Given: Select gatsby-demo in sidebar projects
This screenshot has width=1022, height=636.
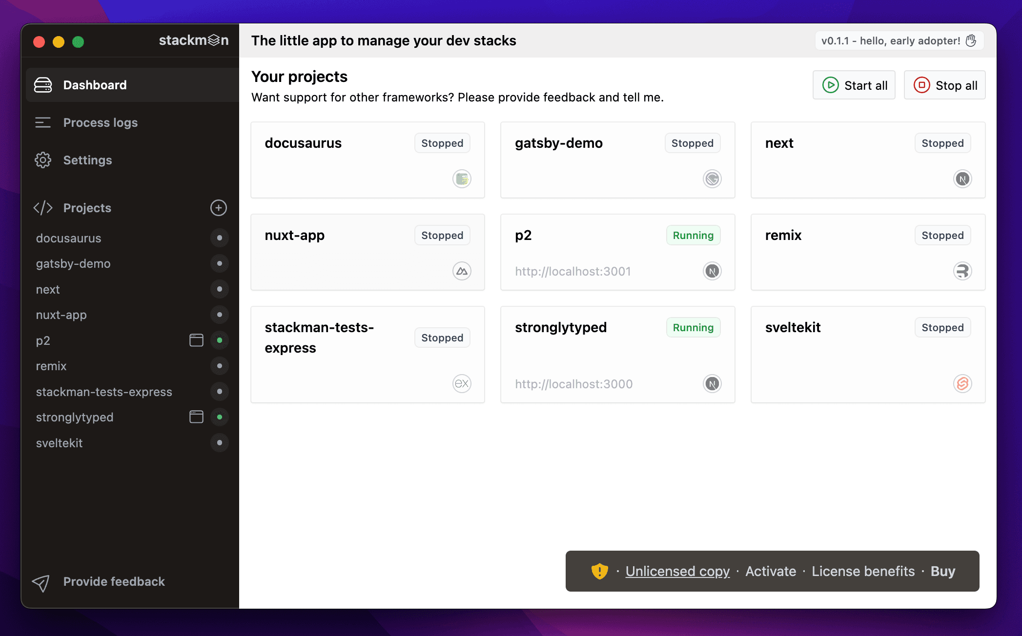Looking at the screenshot, I should point(73,263).
